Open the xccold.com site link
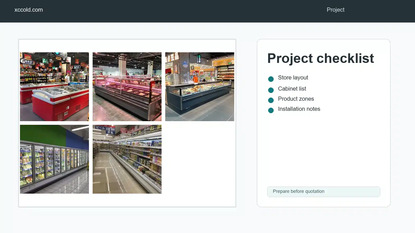Image resolution: width=415 pixels, height=233 pixels. 29,10
